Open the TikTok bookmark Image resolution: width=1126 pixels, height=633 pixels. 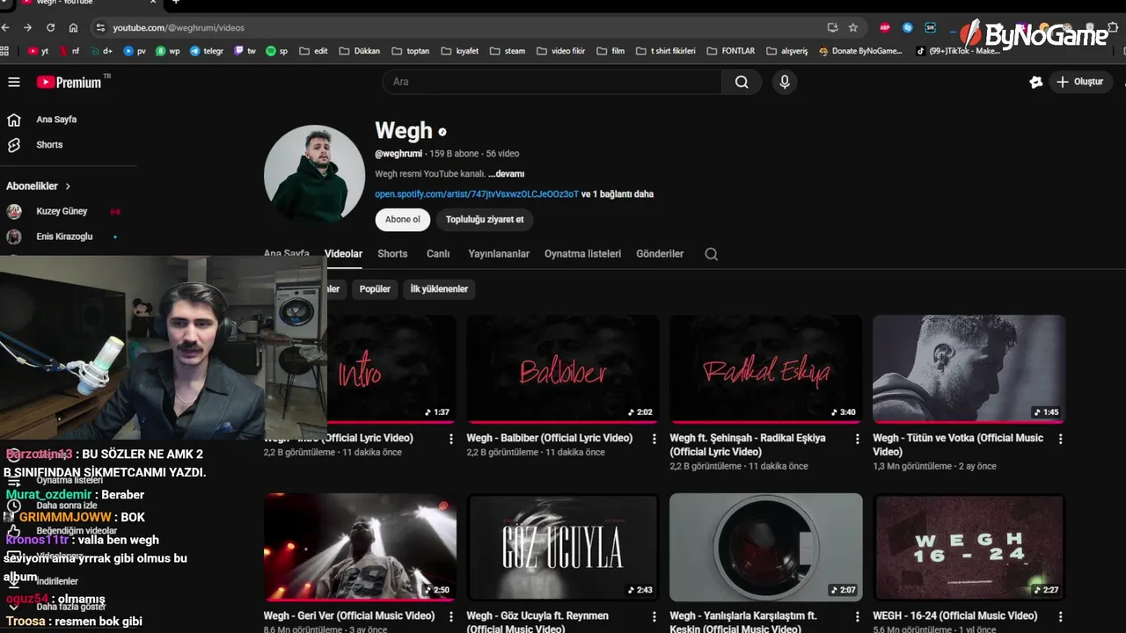point(958,51)
